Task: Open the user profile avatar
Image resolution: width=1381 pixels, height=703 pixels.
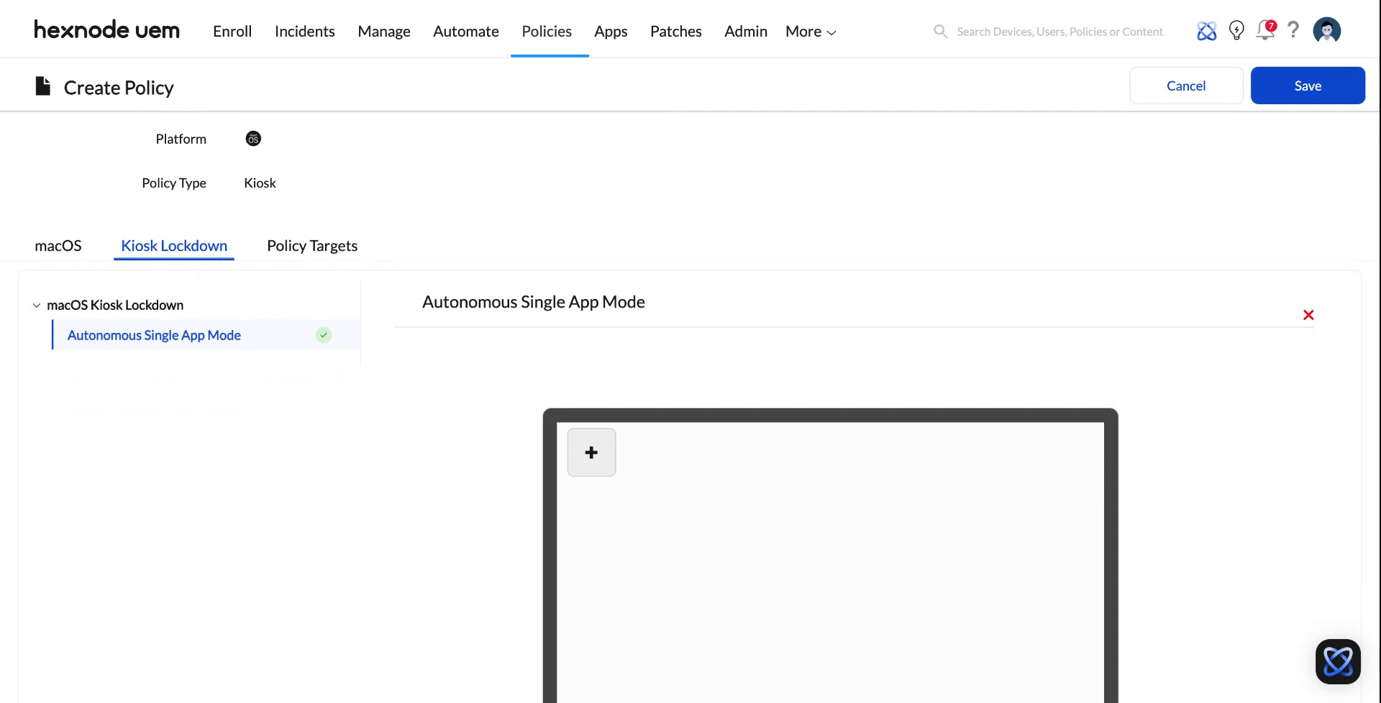Action: (x=1327, y=30)
